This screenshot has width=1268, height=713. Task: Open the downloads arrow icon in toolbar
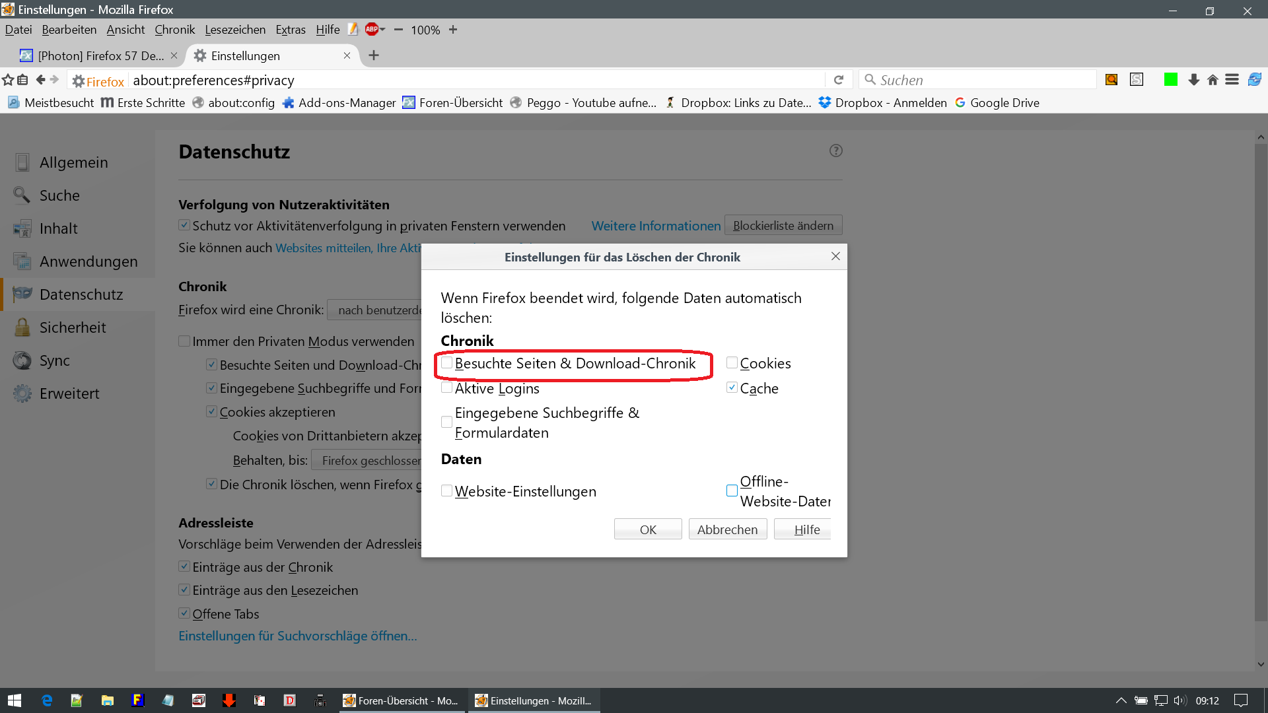click(1193, 80)
